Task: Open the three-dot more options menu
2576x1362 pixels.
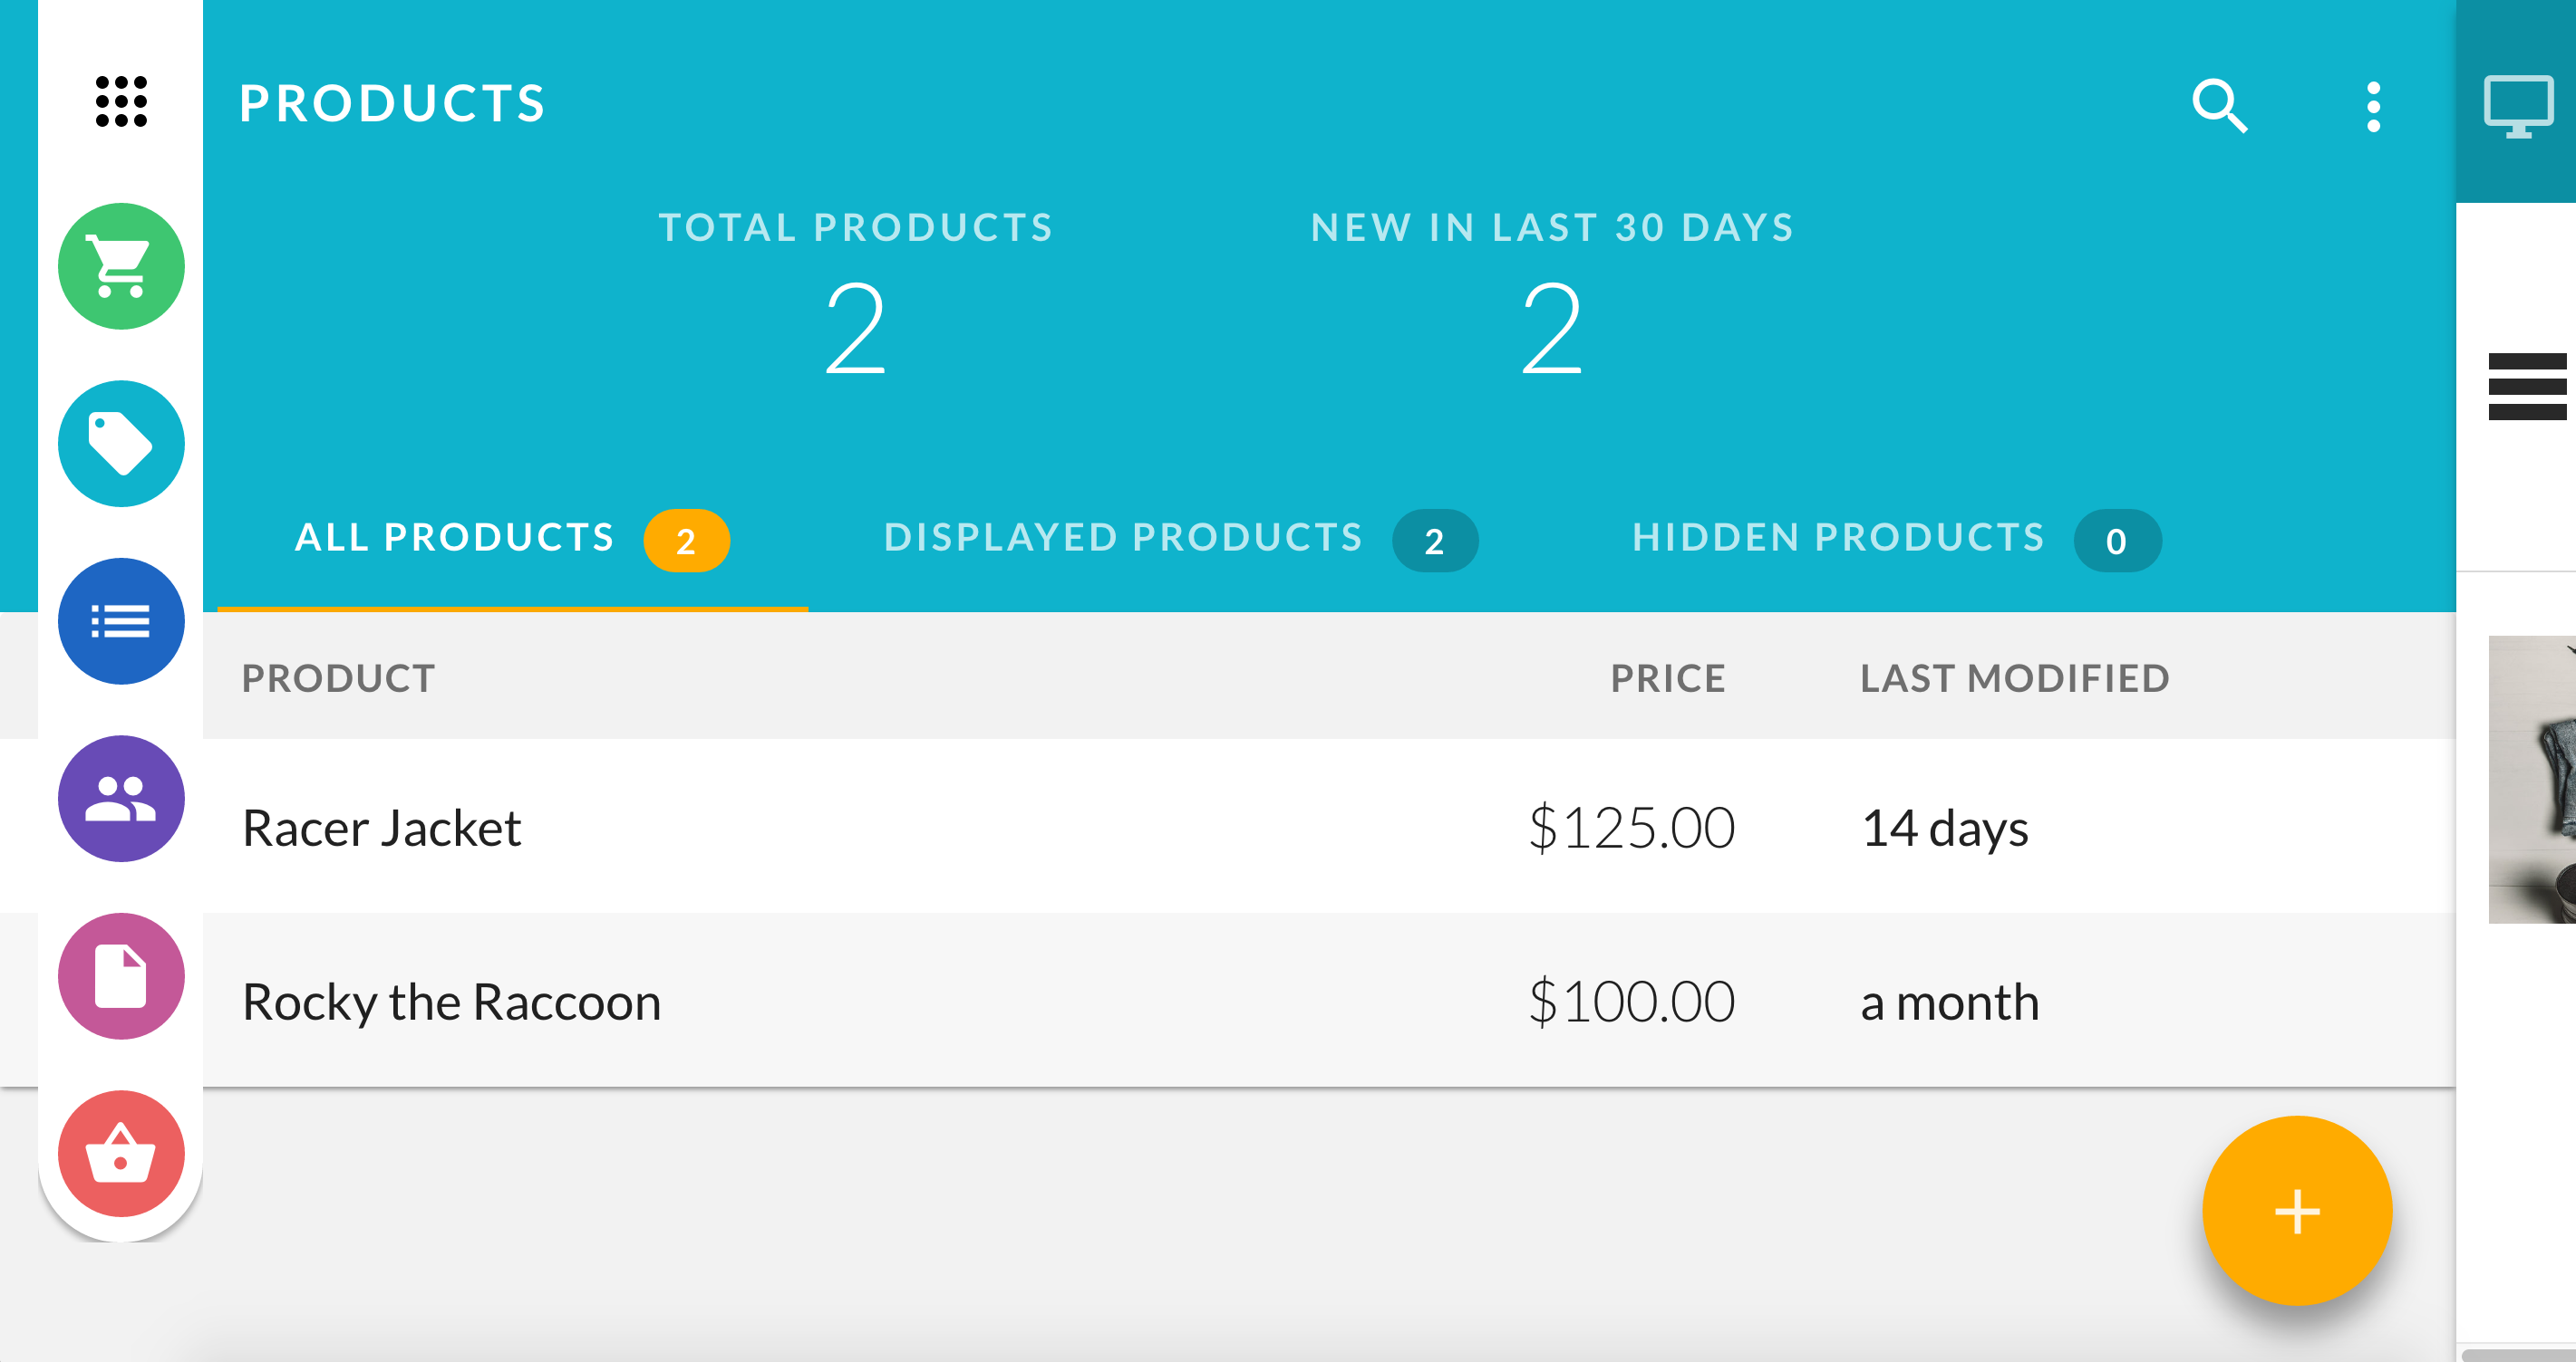Action: (x=2373, y=106)
